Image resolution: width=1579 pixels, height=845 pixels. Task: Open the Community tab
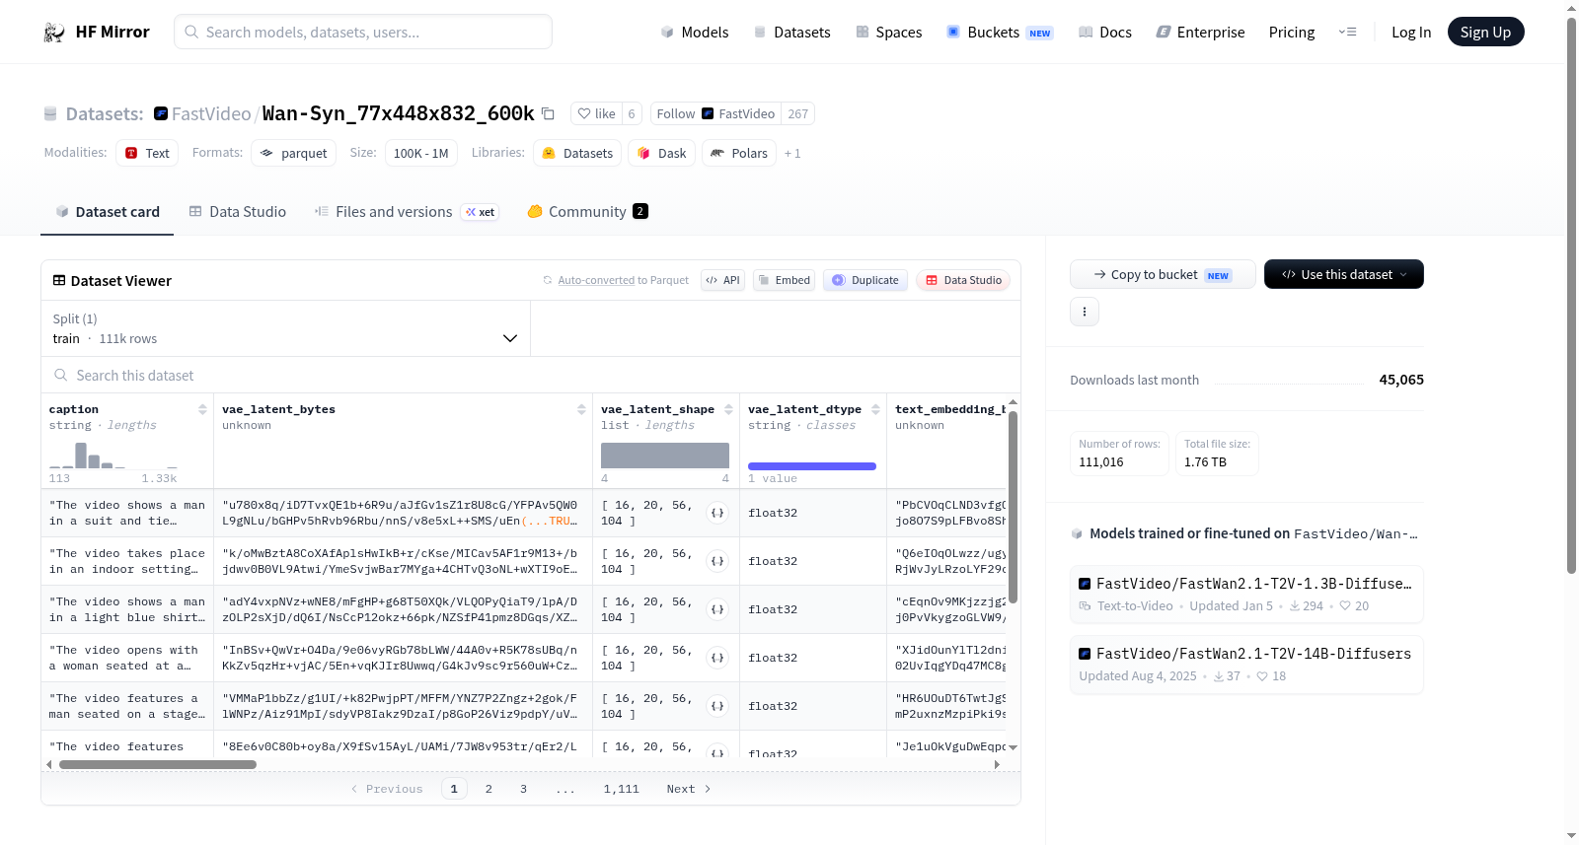(588, 212)
